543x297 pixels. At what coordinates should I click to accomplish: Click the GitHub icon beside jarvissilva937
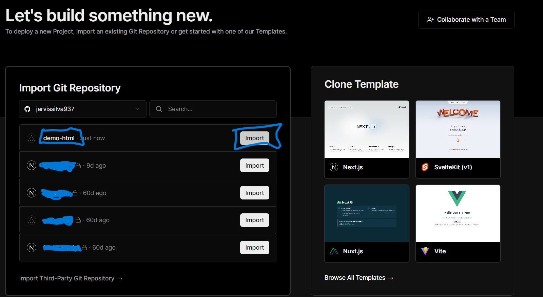click(27, 109)
